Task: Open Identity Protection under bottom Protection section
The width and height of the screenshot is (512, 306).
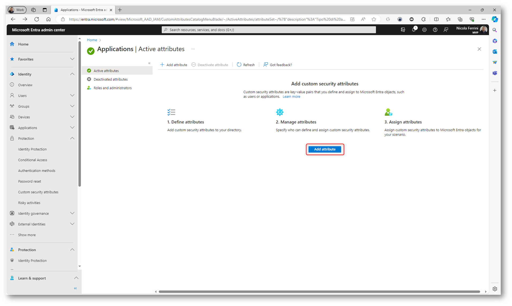Action: pos(32,261)
